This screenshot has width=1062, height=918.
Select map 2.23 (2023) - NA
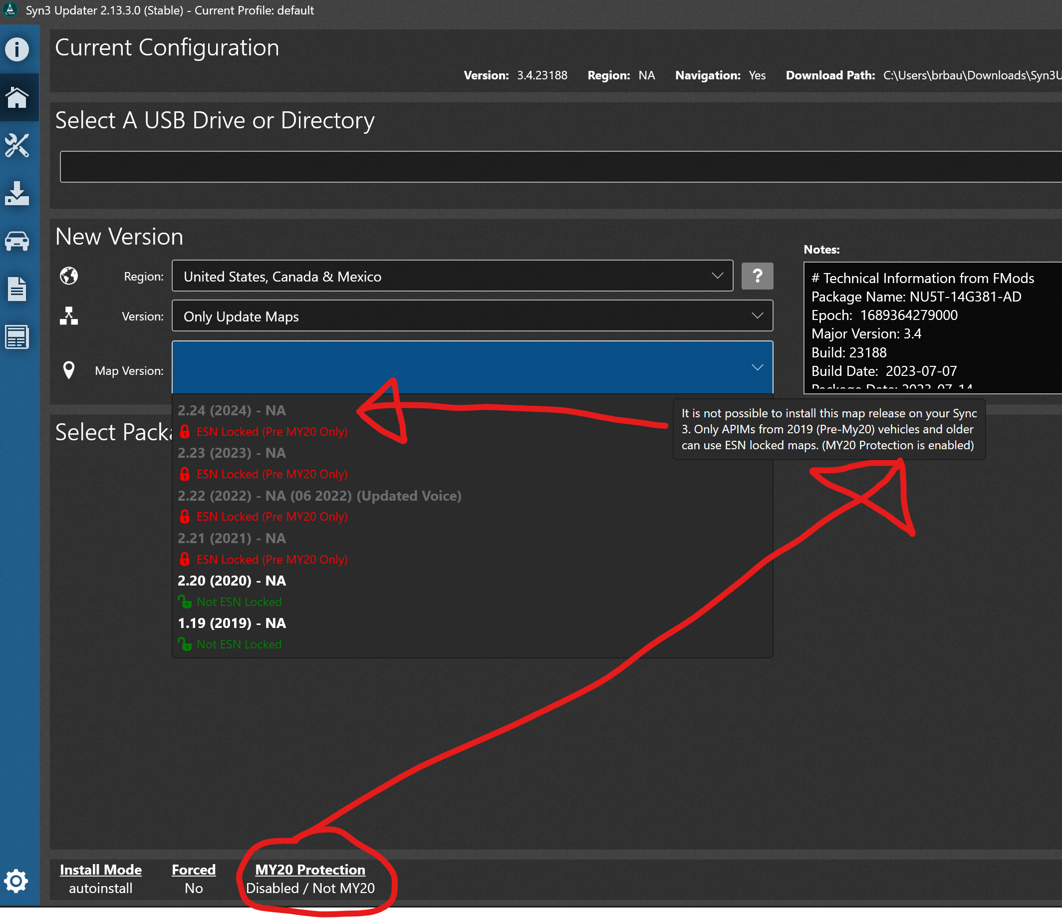coord(232,453)
